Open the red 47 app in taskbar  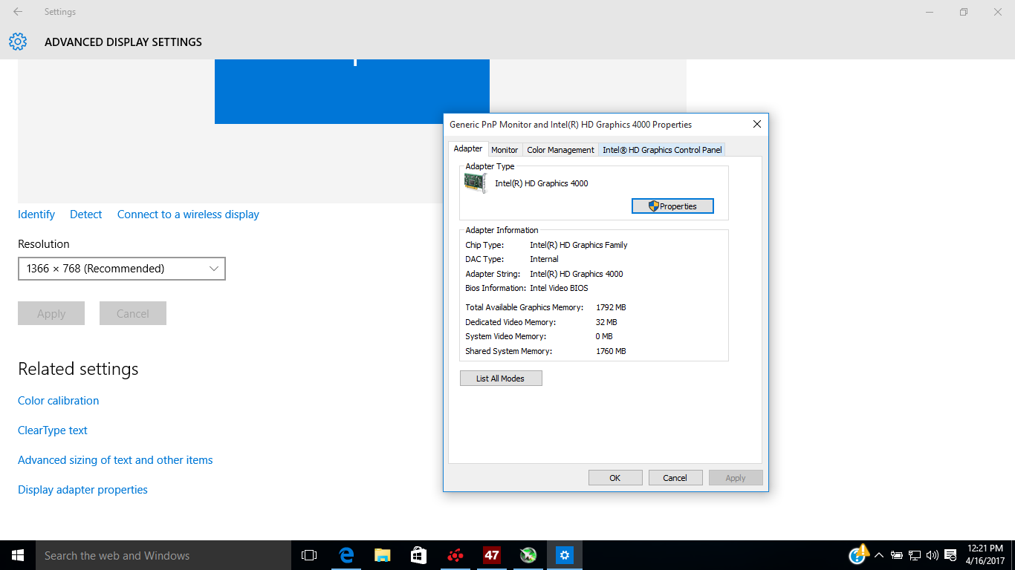[491, 554]
